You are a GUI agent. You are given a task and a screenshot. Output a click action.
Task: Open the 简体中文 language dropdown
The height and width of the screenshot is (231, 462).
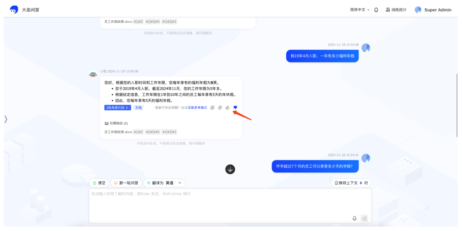pyautogui.click(x=359, y=10)
